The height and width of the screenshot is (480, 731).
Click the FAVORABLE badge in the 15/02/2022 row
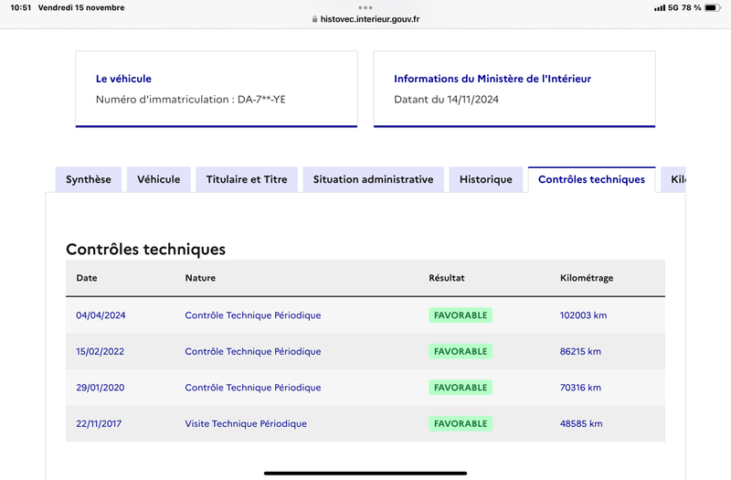(461, 352)
